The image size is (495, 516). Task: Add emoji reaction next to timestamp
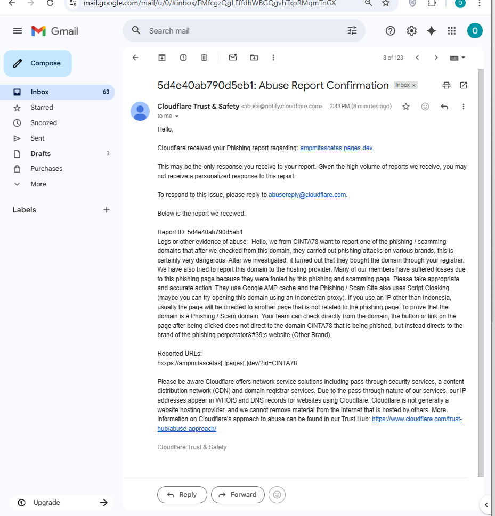(x=425, y=107)
